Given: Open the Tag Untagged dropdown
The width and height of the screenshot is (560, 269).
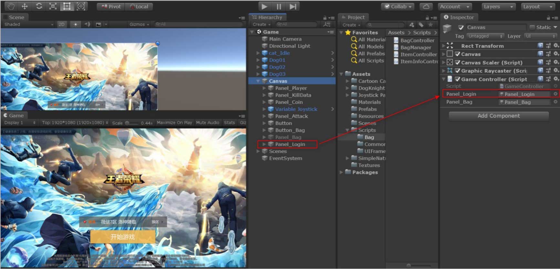Looking at the screenshot, I should pos(485,36).
